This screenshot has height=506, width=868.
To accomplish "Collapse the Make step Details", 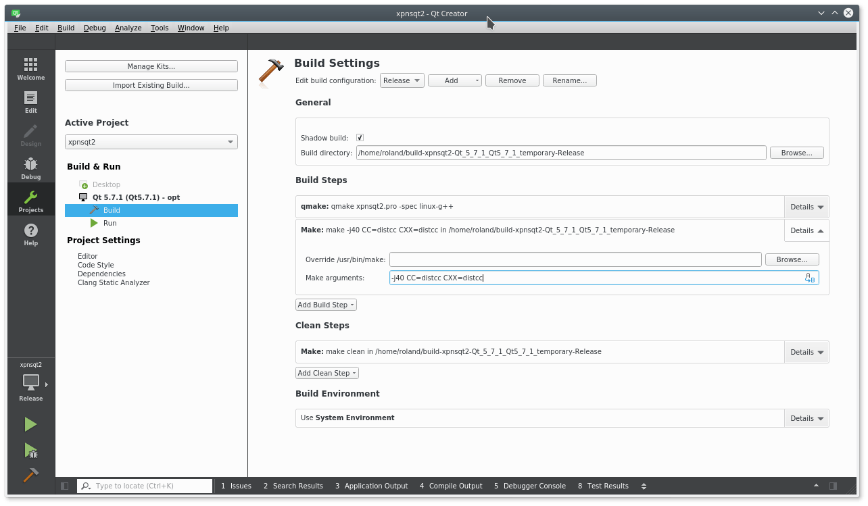I will (807, 230).
